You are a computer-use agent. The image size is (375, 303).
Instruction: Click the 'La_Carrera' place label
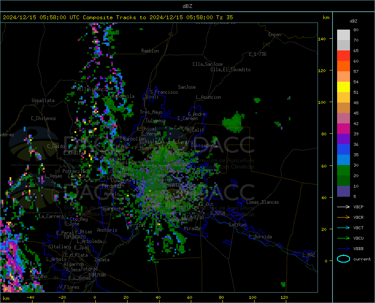[x=51, y=216]
